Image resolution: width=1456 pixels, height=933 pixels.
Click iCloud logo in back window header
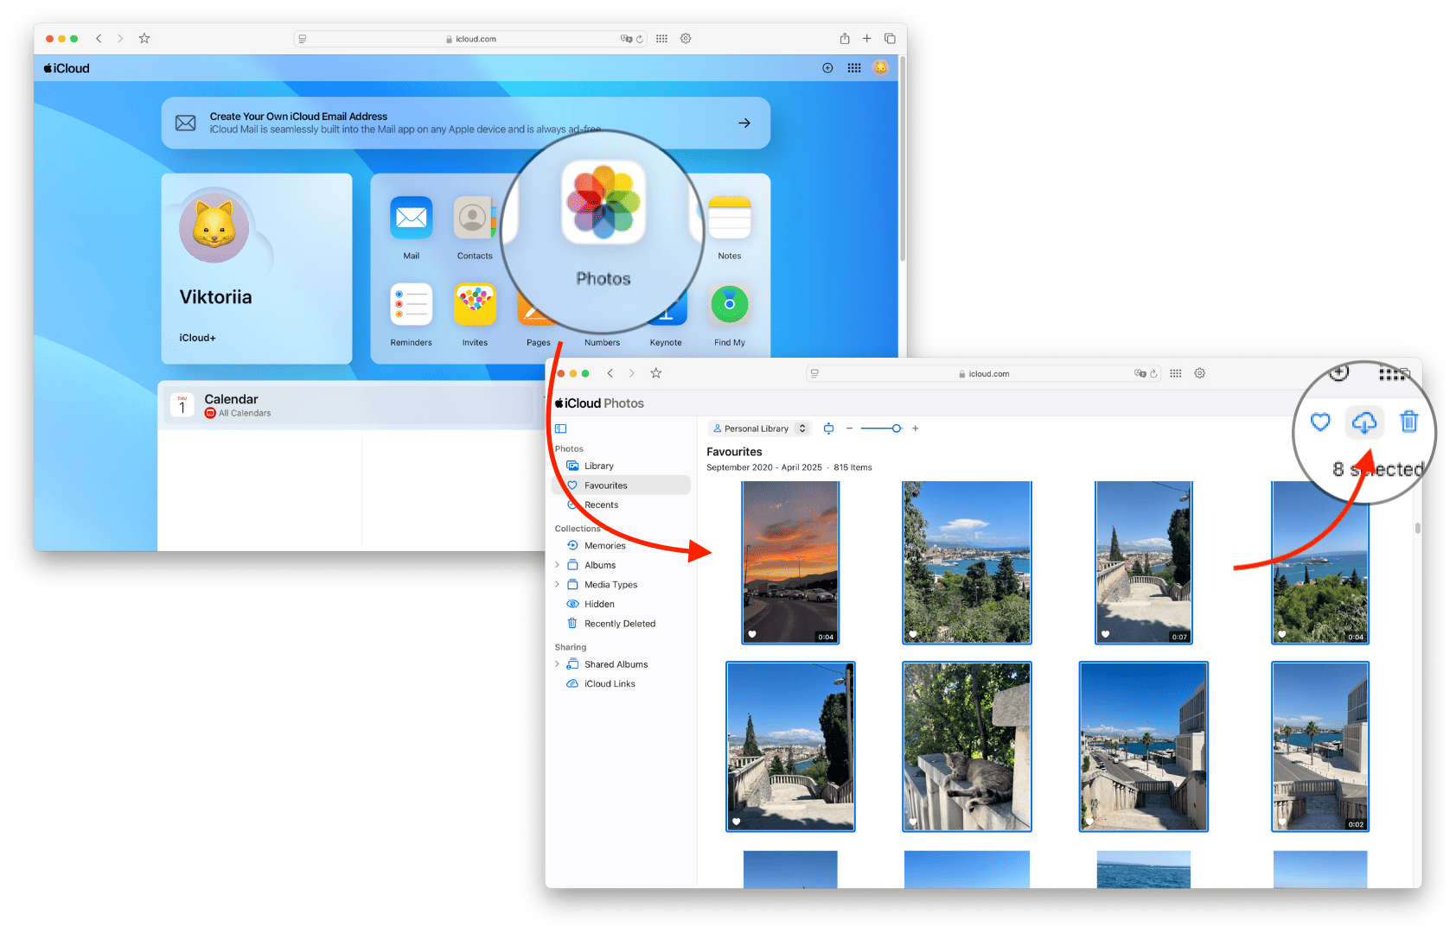pyautogui.click(x=67, y=68)
